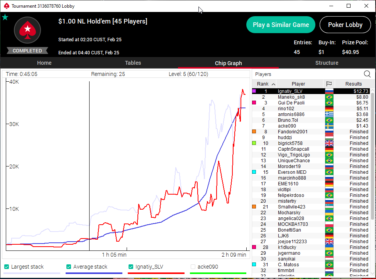
Task: Sort by Rank column arrow
Action: coord(273,84)
